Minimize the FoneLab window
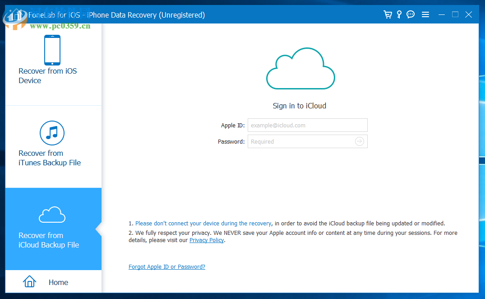Viewport: 485px width, 299px height. tap(442, 14)
